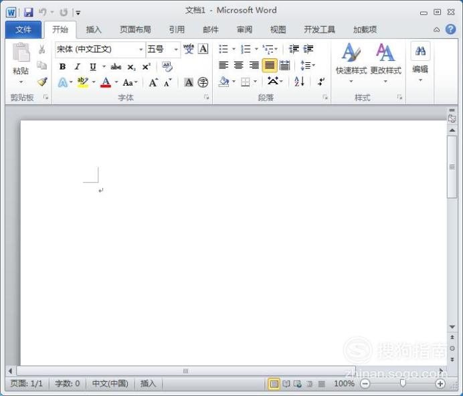Open the Numbering list dropdown arrow
Image resolution: width=463 pixels, height=396 pixels.
(256, 49)
